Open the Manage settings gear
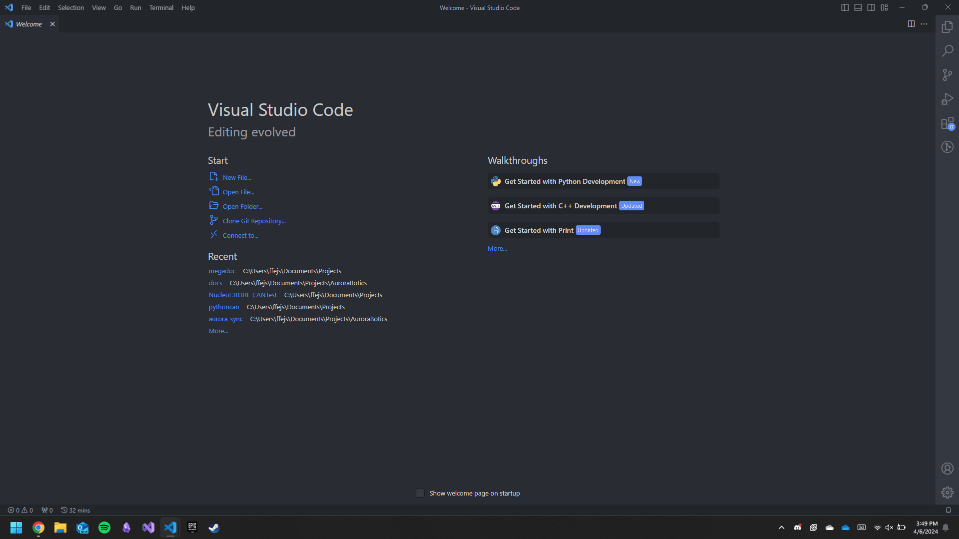Image resolution: width=959 pixels, height=539 pixels. (947, 492)
